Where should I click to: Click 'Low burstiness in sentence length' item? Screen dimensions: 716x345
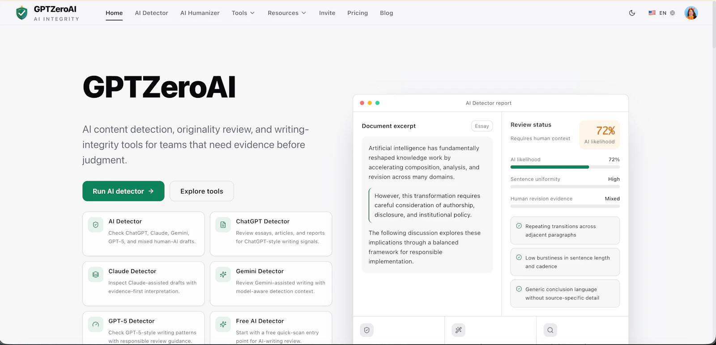565,262
